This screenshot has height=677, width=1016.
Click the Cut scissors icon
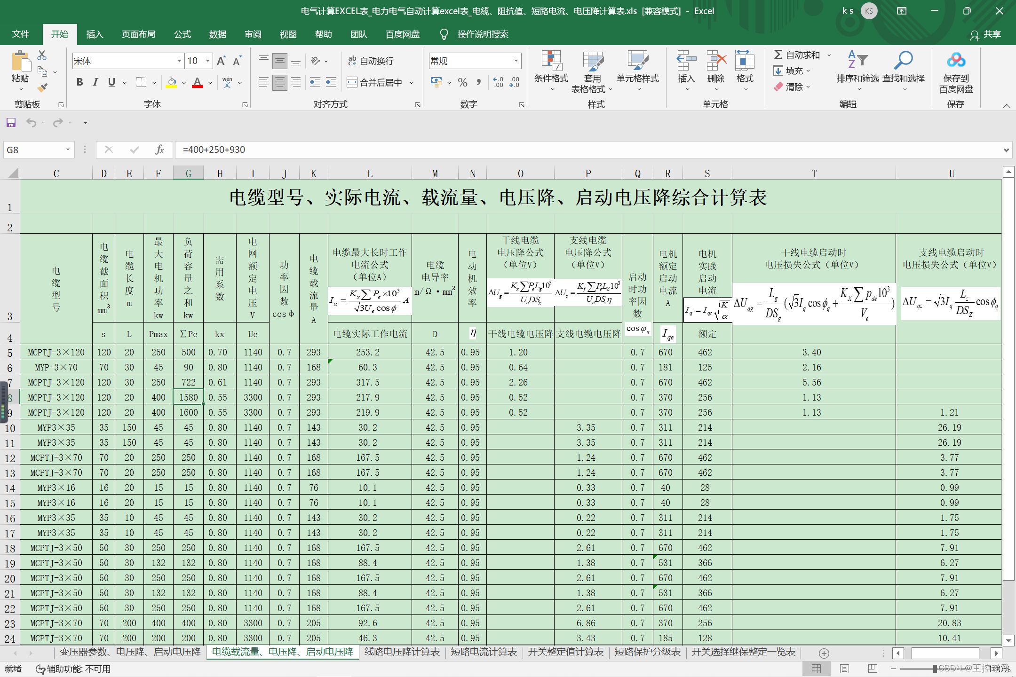point(42,55)
